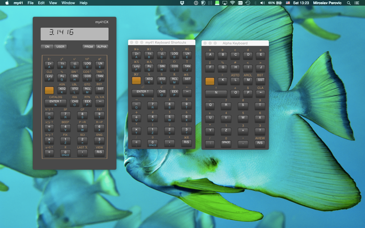Click the XEQ key in Keyboard Shortcuts window

(149, 81)
